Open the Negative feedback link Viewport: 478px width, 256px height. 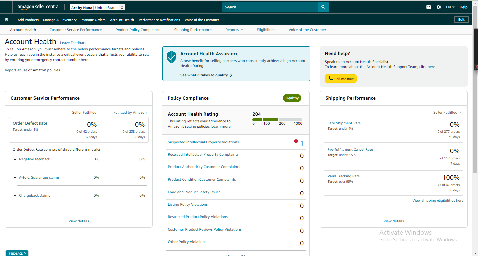[x=35, y=159]
